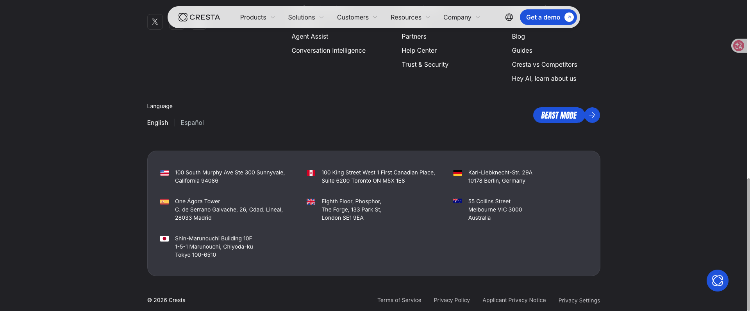The width and height of the screenshot is (750, 311).
Task: Click the UK flag by the London address
Action: [311, 202]
